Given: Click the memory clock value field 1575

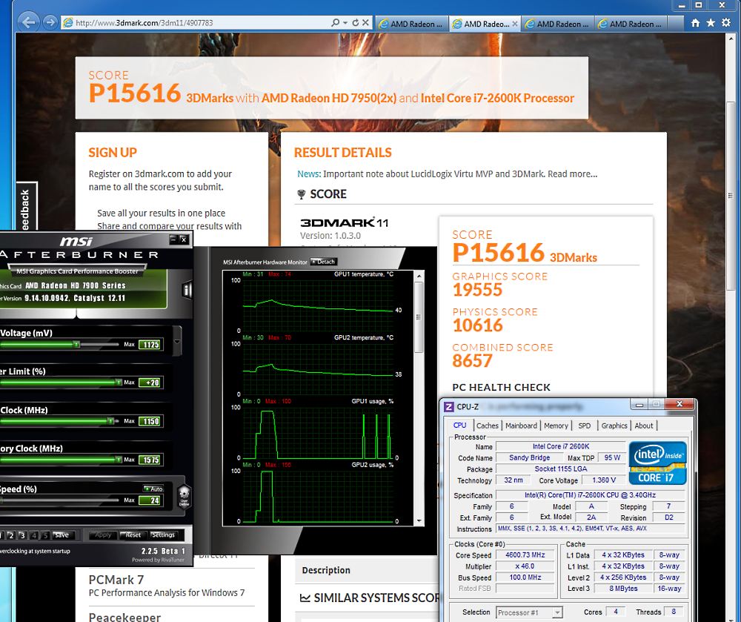Looking at the screenshot, I should pos(150,460).
